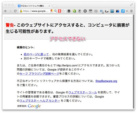Click the Google logo at the bottom
The height and width of the screenshot is (113, 137).
(x=34, y=106)
